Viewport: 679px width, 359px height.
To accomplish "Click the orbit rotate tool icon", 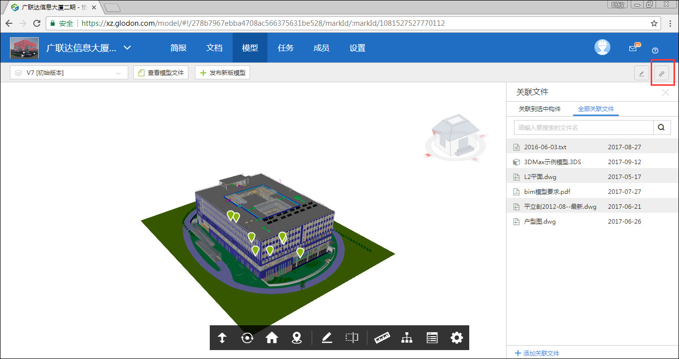I will pos(247,338).
